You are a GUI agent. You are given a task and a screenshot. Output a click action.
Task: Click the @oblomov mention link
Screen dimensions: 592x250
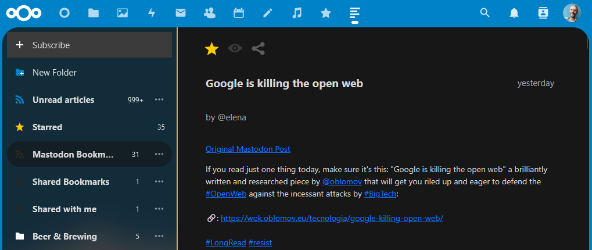[342, 181]
